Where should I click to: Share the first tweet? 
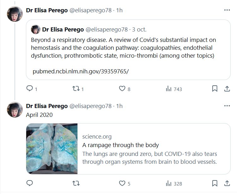pyautogui.click(x=227, y=89)
